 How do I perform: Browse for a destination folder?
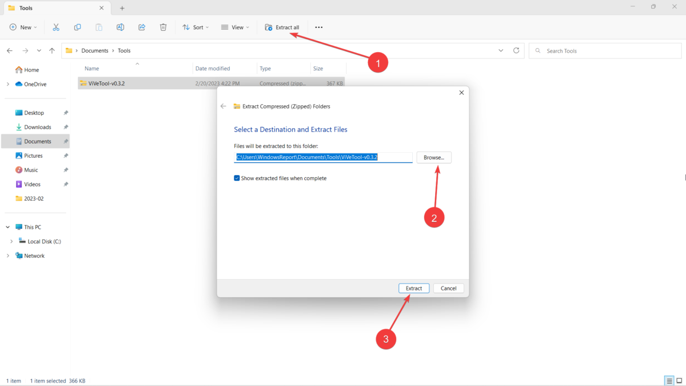pyautogui.click(x=433, y=157)
